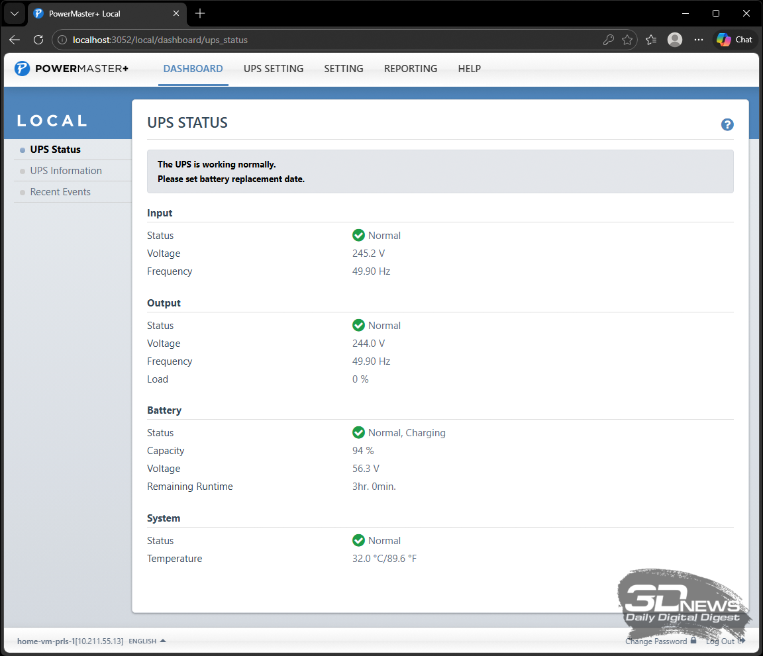
Task: Open the favorites list icon
Action: click(x=651, y=40)
